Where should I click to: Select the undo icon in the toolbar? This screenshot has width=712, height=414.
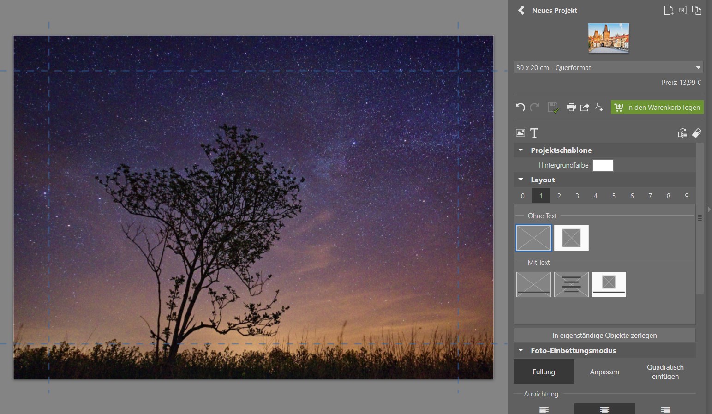pos(521,107)
